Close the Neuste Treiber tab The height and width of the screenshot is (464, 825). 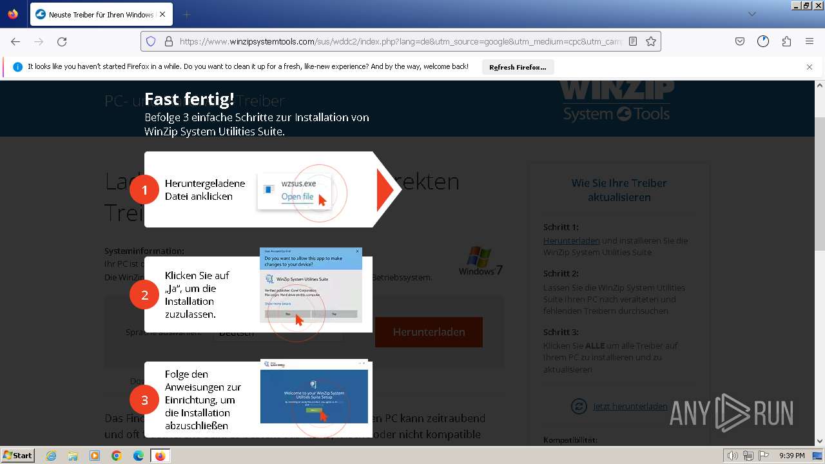(162, 14)
